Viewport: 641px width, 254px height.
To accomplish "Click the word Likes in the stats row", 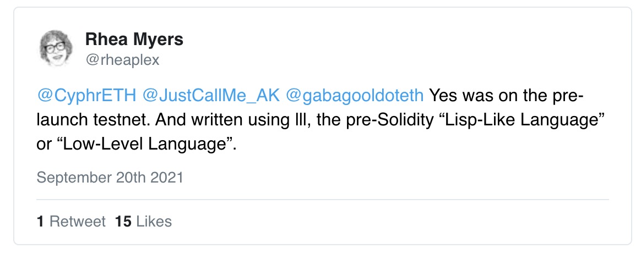I will tap(154, 222).
